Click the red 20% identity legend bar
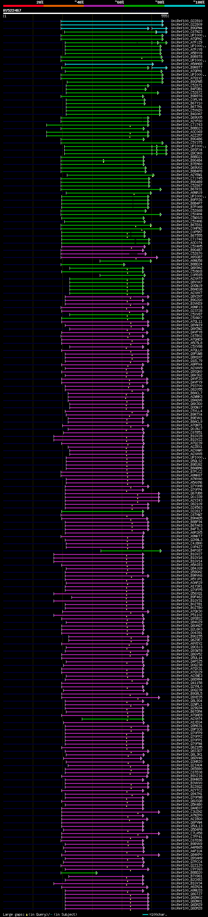 coord(23,6)
